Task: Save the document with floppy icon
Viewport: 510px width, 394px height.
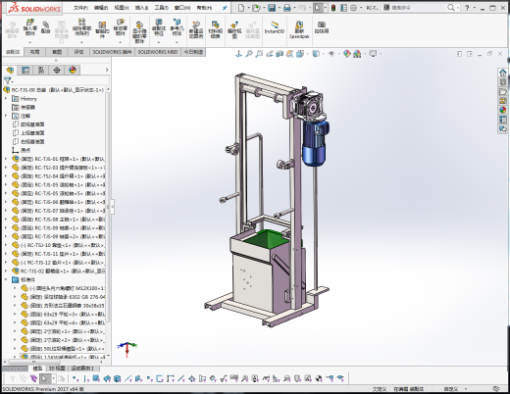Action: pyautogui.click(x=272, y=8)
